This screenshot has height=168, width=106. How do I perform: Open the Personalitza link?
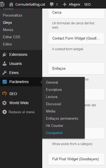click(12, 15)
